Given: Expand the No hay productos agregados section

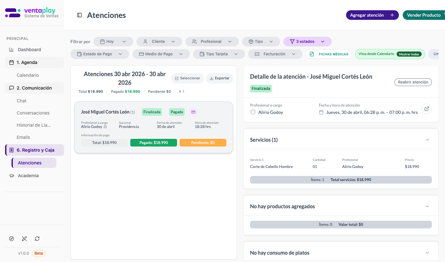Looking at the screenshot, I should pyautogui.click(x=427, y=206).
